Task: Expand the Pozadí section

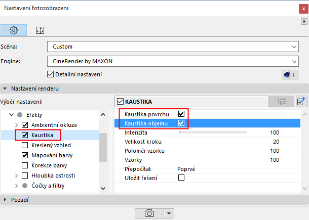Action: pyautogui.click(x=6, y=200)
